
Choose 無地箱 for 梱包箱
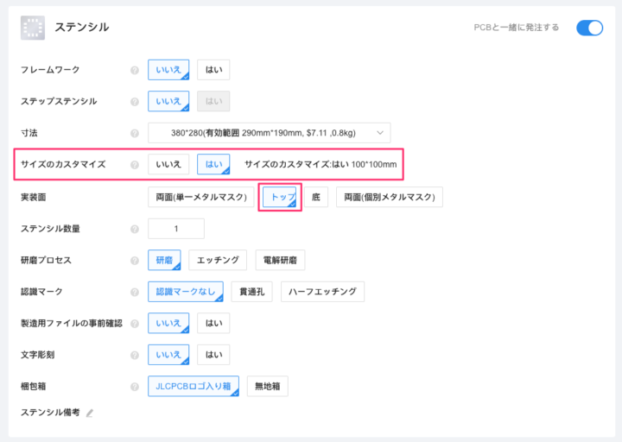(267, 386)
